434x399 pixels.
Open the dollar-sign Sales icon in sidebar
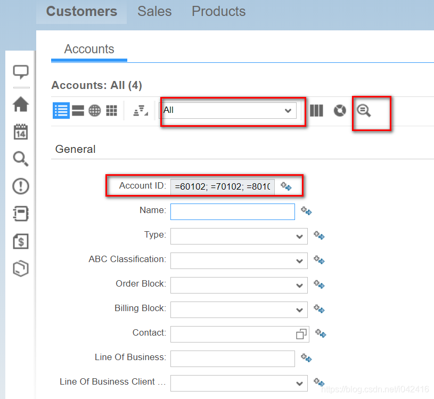[x=21, y=241]
